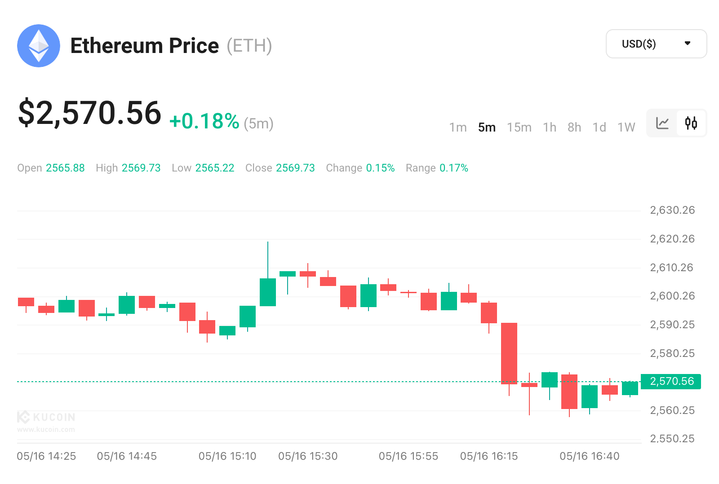The height and width of the screenshot is (484, 719).
Task: Switch to line chart view icon
Action: pyautogui.click(x=662, y=123)
